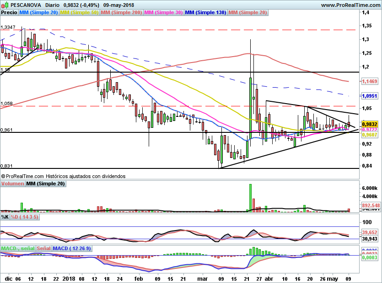Open the MACD ( 12 26 9) label

pos(72,248)
